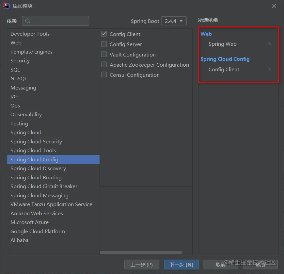This screenshot has width=284, height=274.
Task: Go back with 上一步 (P) button
Action: 142,265
